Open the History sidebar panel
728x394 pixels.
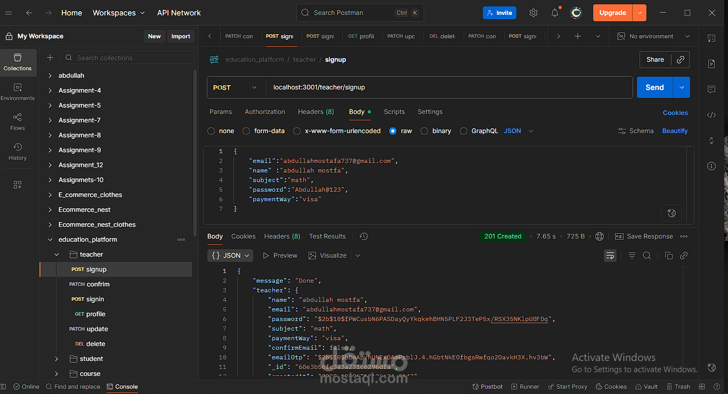coord(18,152)
